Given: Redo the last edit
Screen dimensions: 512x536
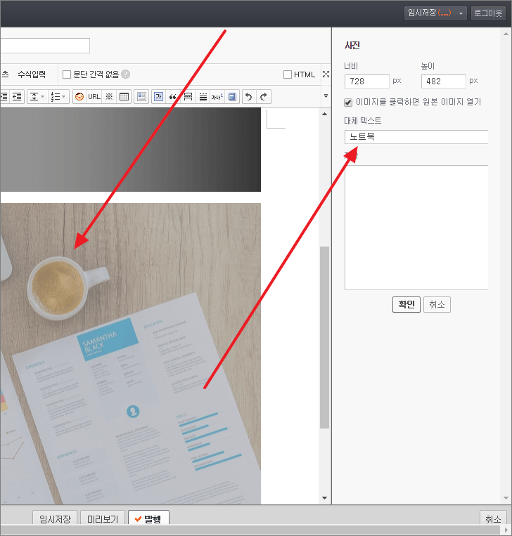Looking at the screenshot, I should click(264, 97).
